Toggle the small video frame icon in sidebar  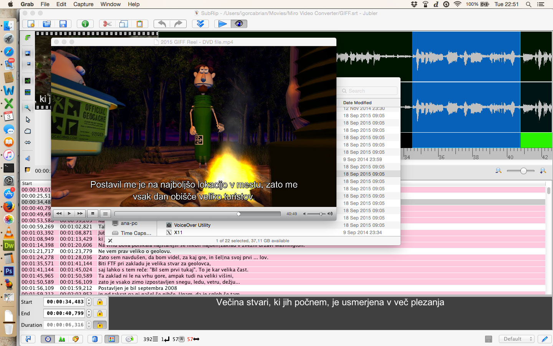[x=28, y=64]
